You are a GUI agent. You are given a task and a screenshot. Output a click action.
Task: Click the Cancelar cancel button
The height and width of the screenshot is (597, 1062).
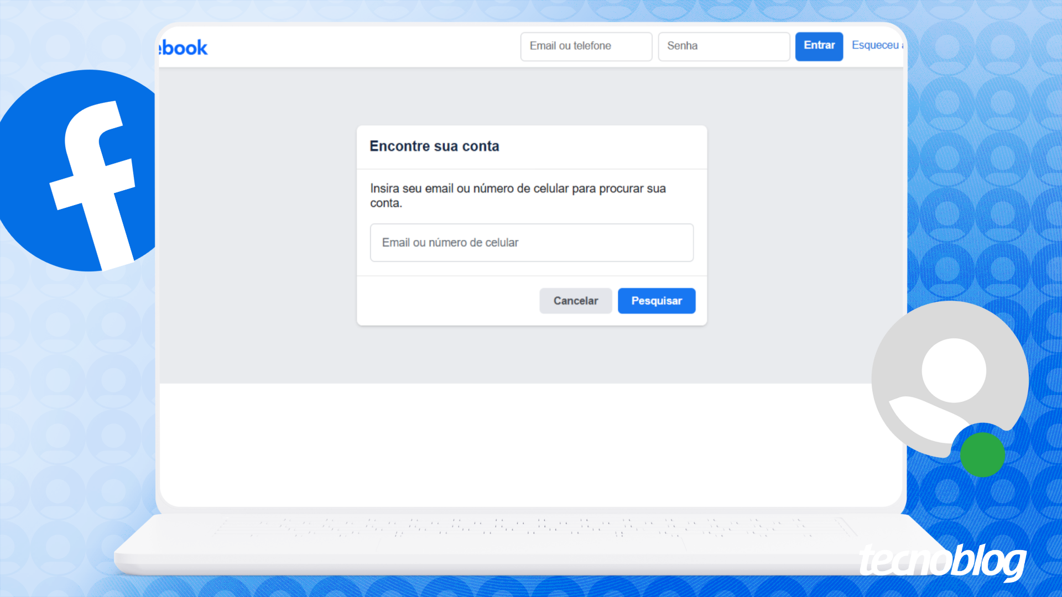(x=575, y=300)
